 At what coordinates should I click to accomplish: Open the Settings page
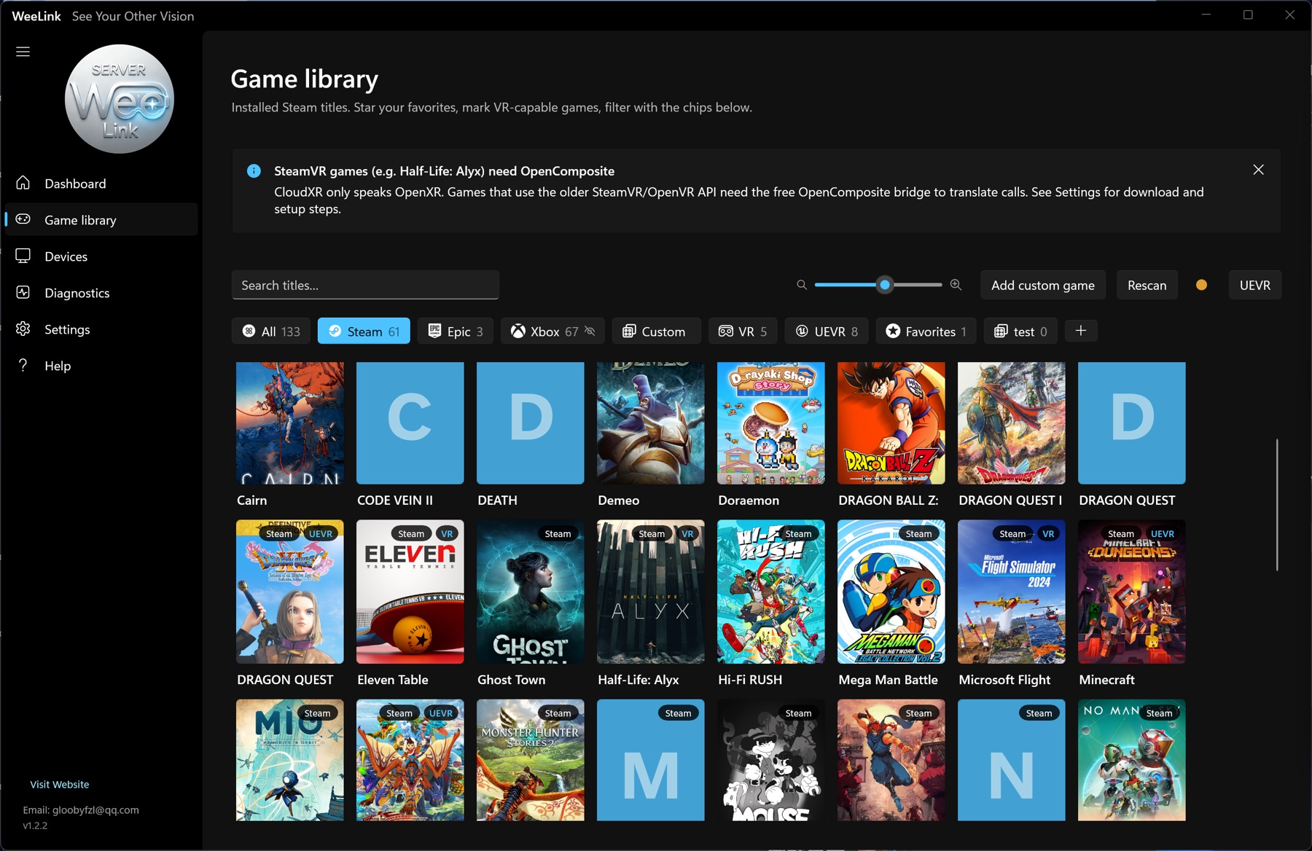click(101, 329)
